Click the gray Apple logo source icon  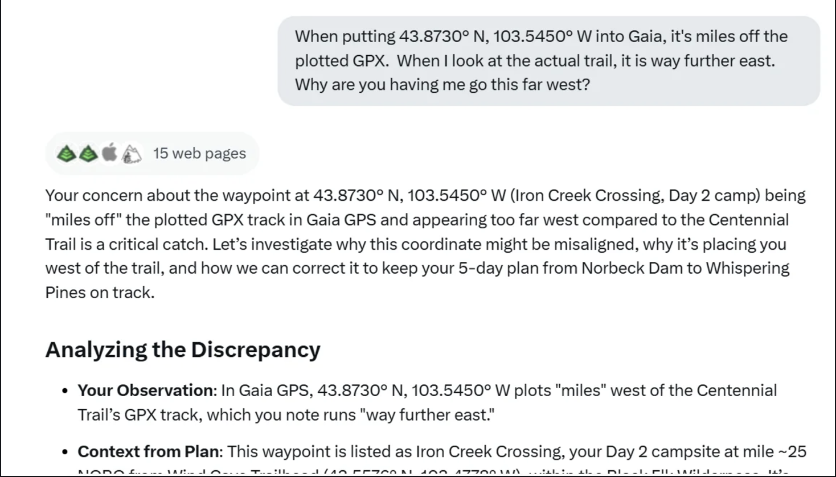pyautogui.click(x=109, y=153)
